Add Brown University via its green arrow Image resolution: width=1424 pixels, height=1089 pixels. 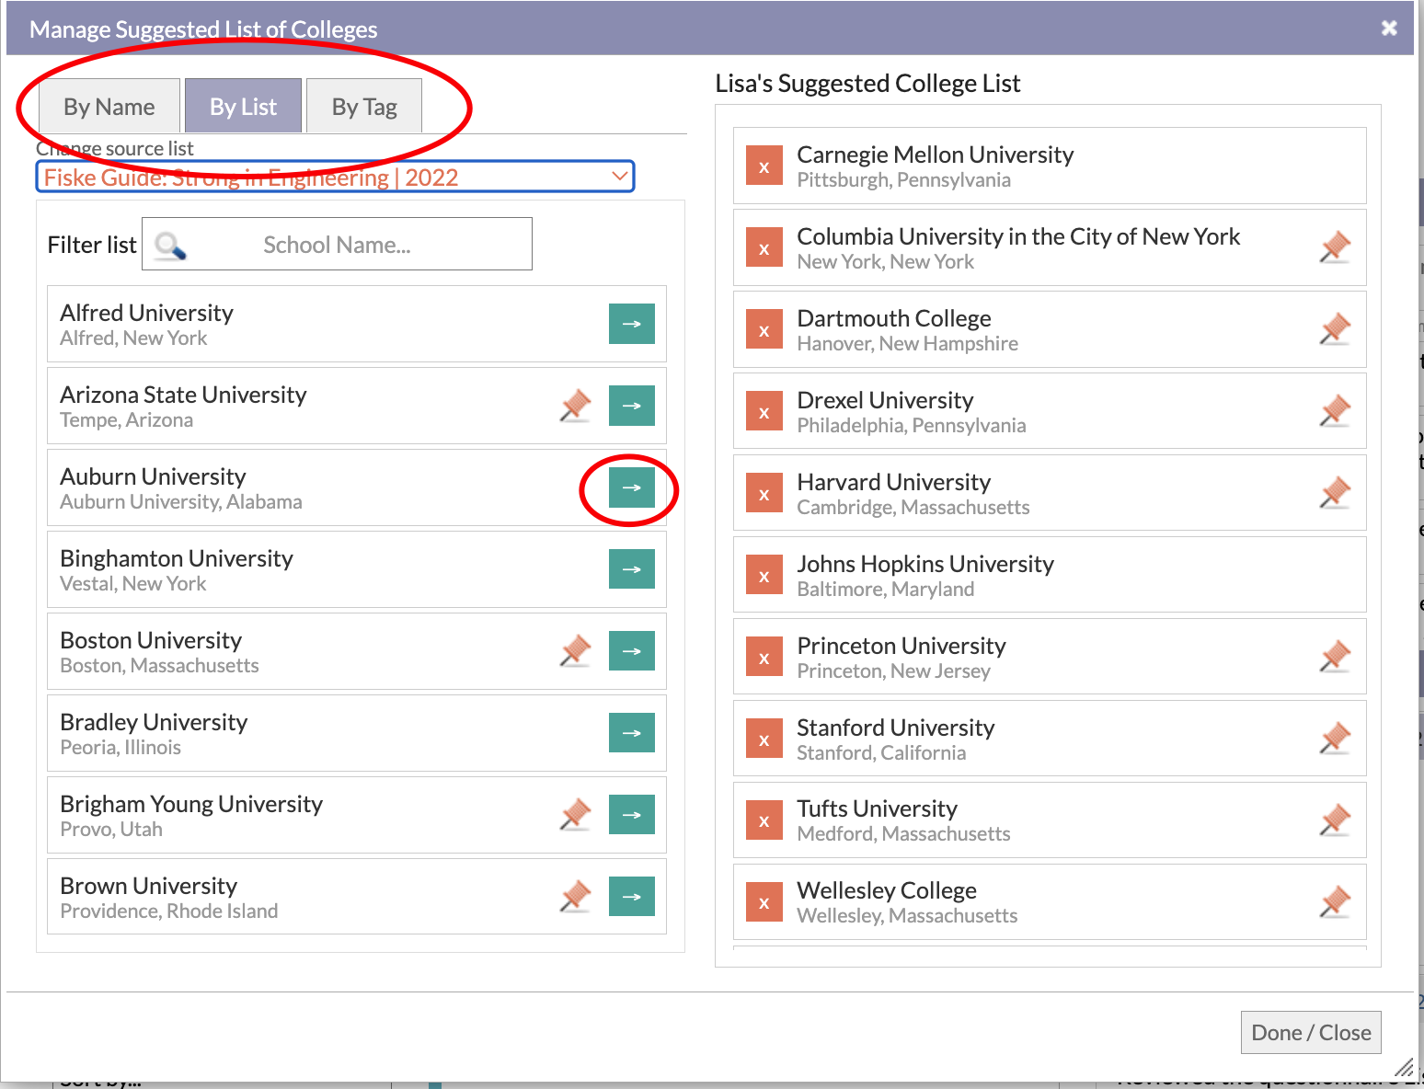point(631,897)
